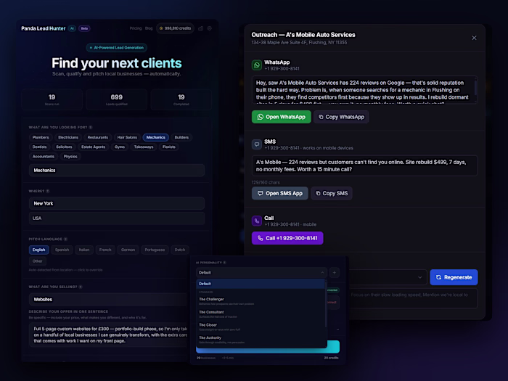Choose Italian pitch language
The height and width of the screenshot is (381, 508).
coord(84,250)
